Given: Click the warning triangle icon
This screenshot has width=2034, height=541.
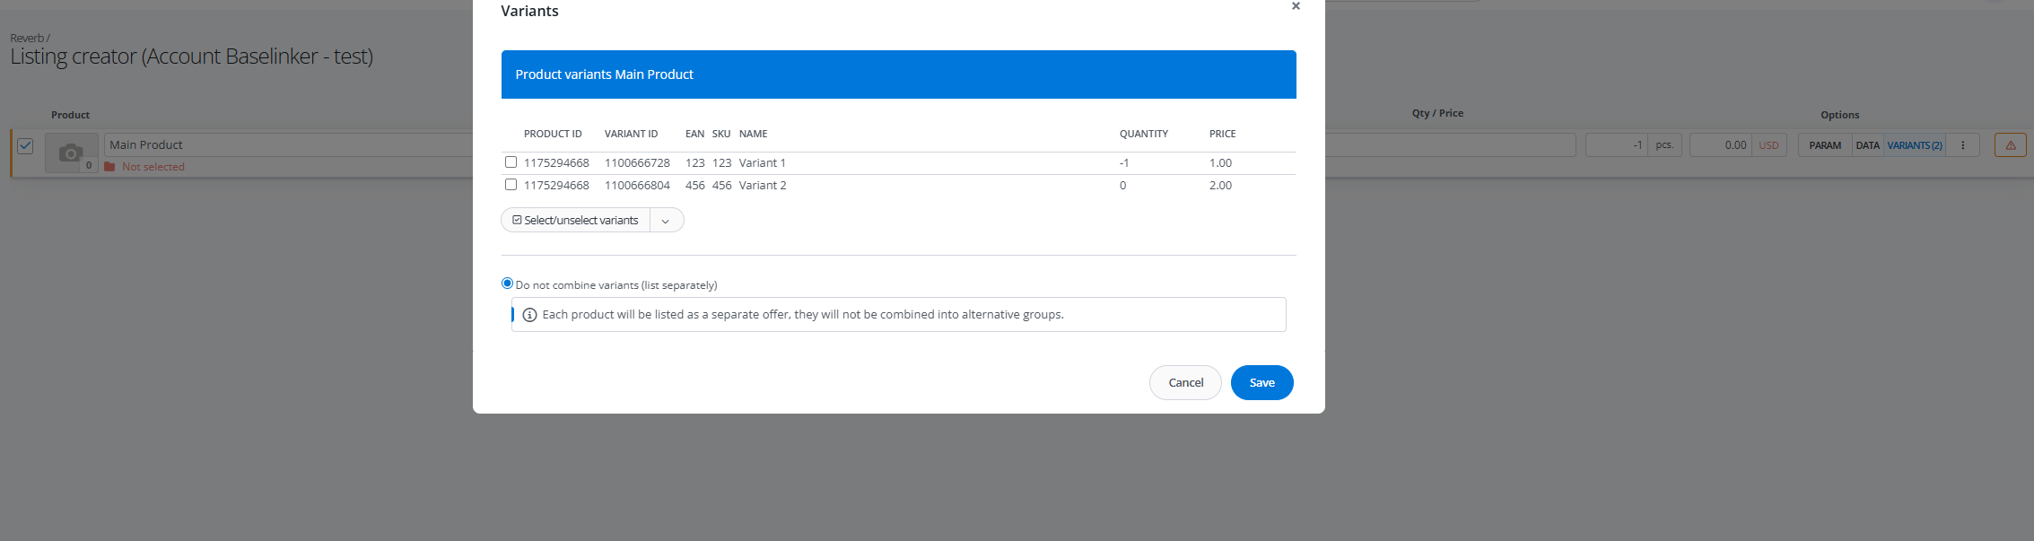Looking at the screenshot, I should tap(2010, 145).
